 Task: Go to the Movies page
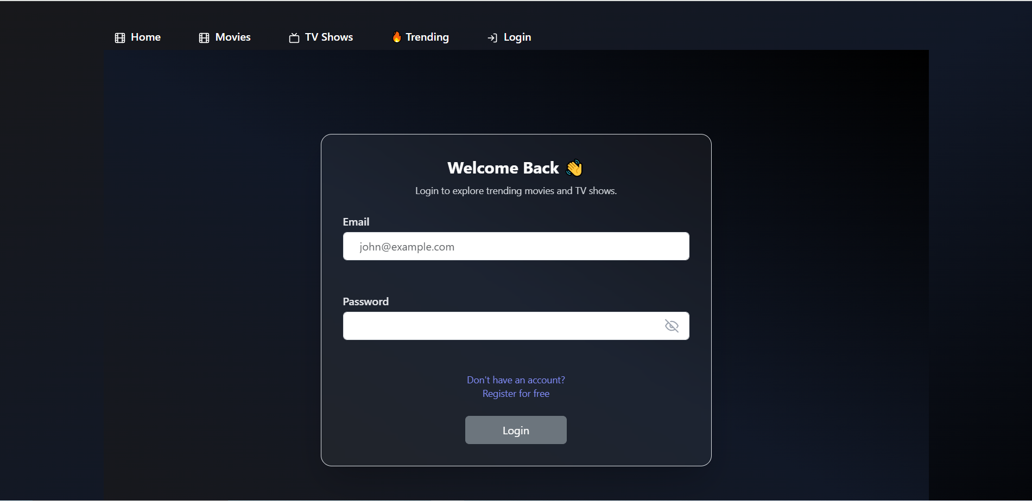pos(233,37)
